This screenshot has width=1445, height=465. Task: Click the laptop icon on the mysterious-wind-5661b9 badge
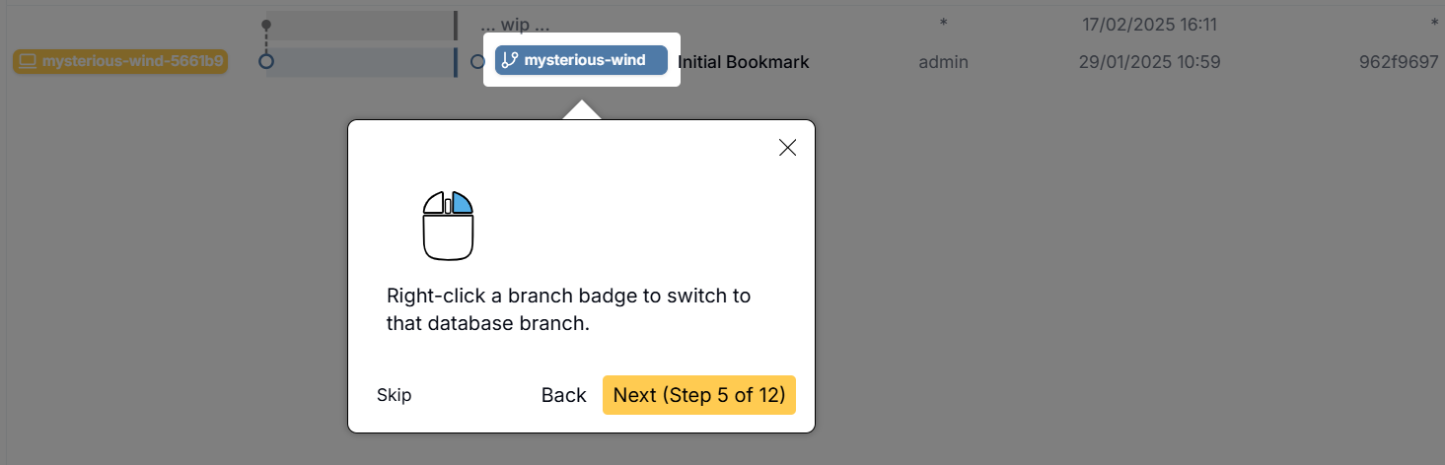click(28, 61)
